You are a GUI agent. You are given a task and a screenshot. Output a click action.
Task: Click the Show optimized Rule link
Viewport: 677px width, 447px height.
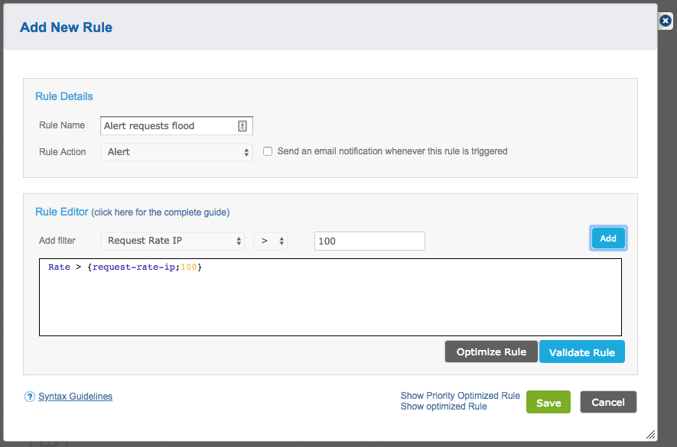444,407
